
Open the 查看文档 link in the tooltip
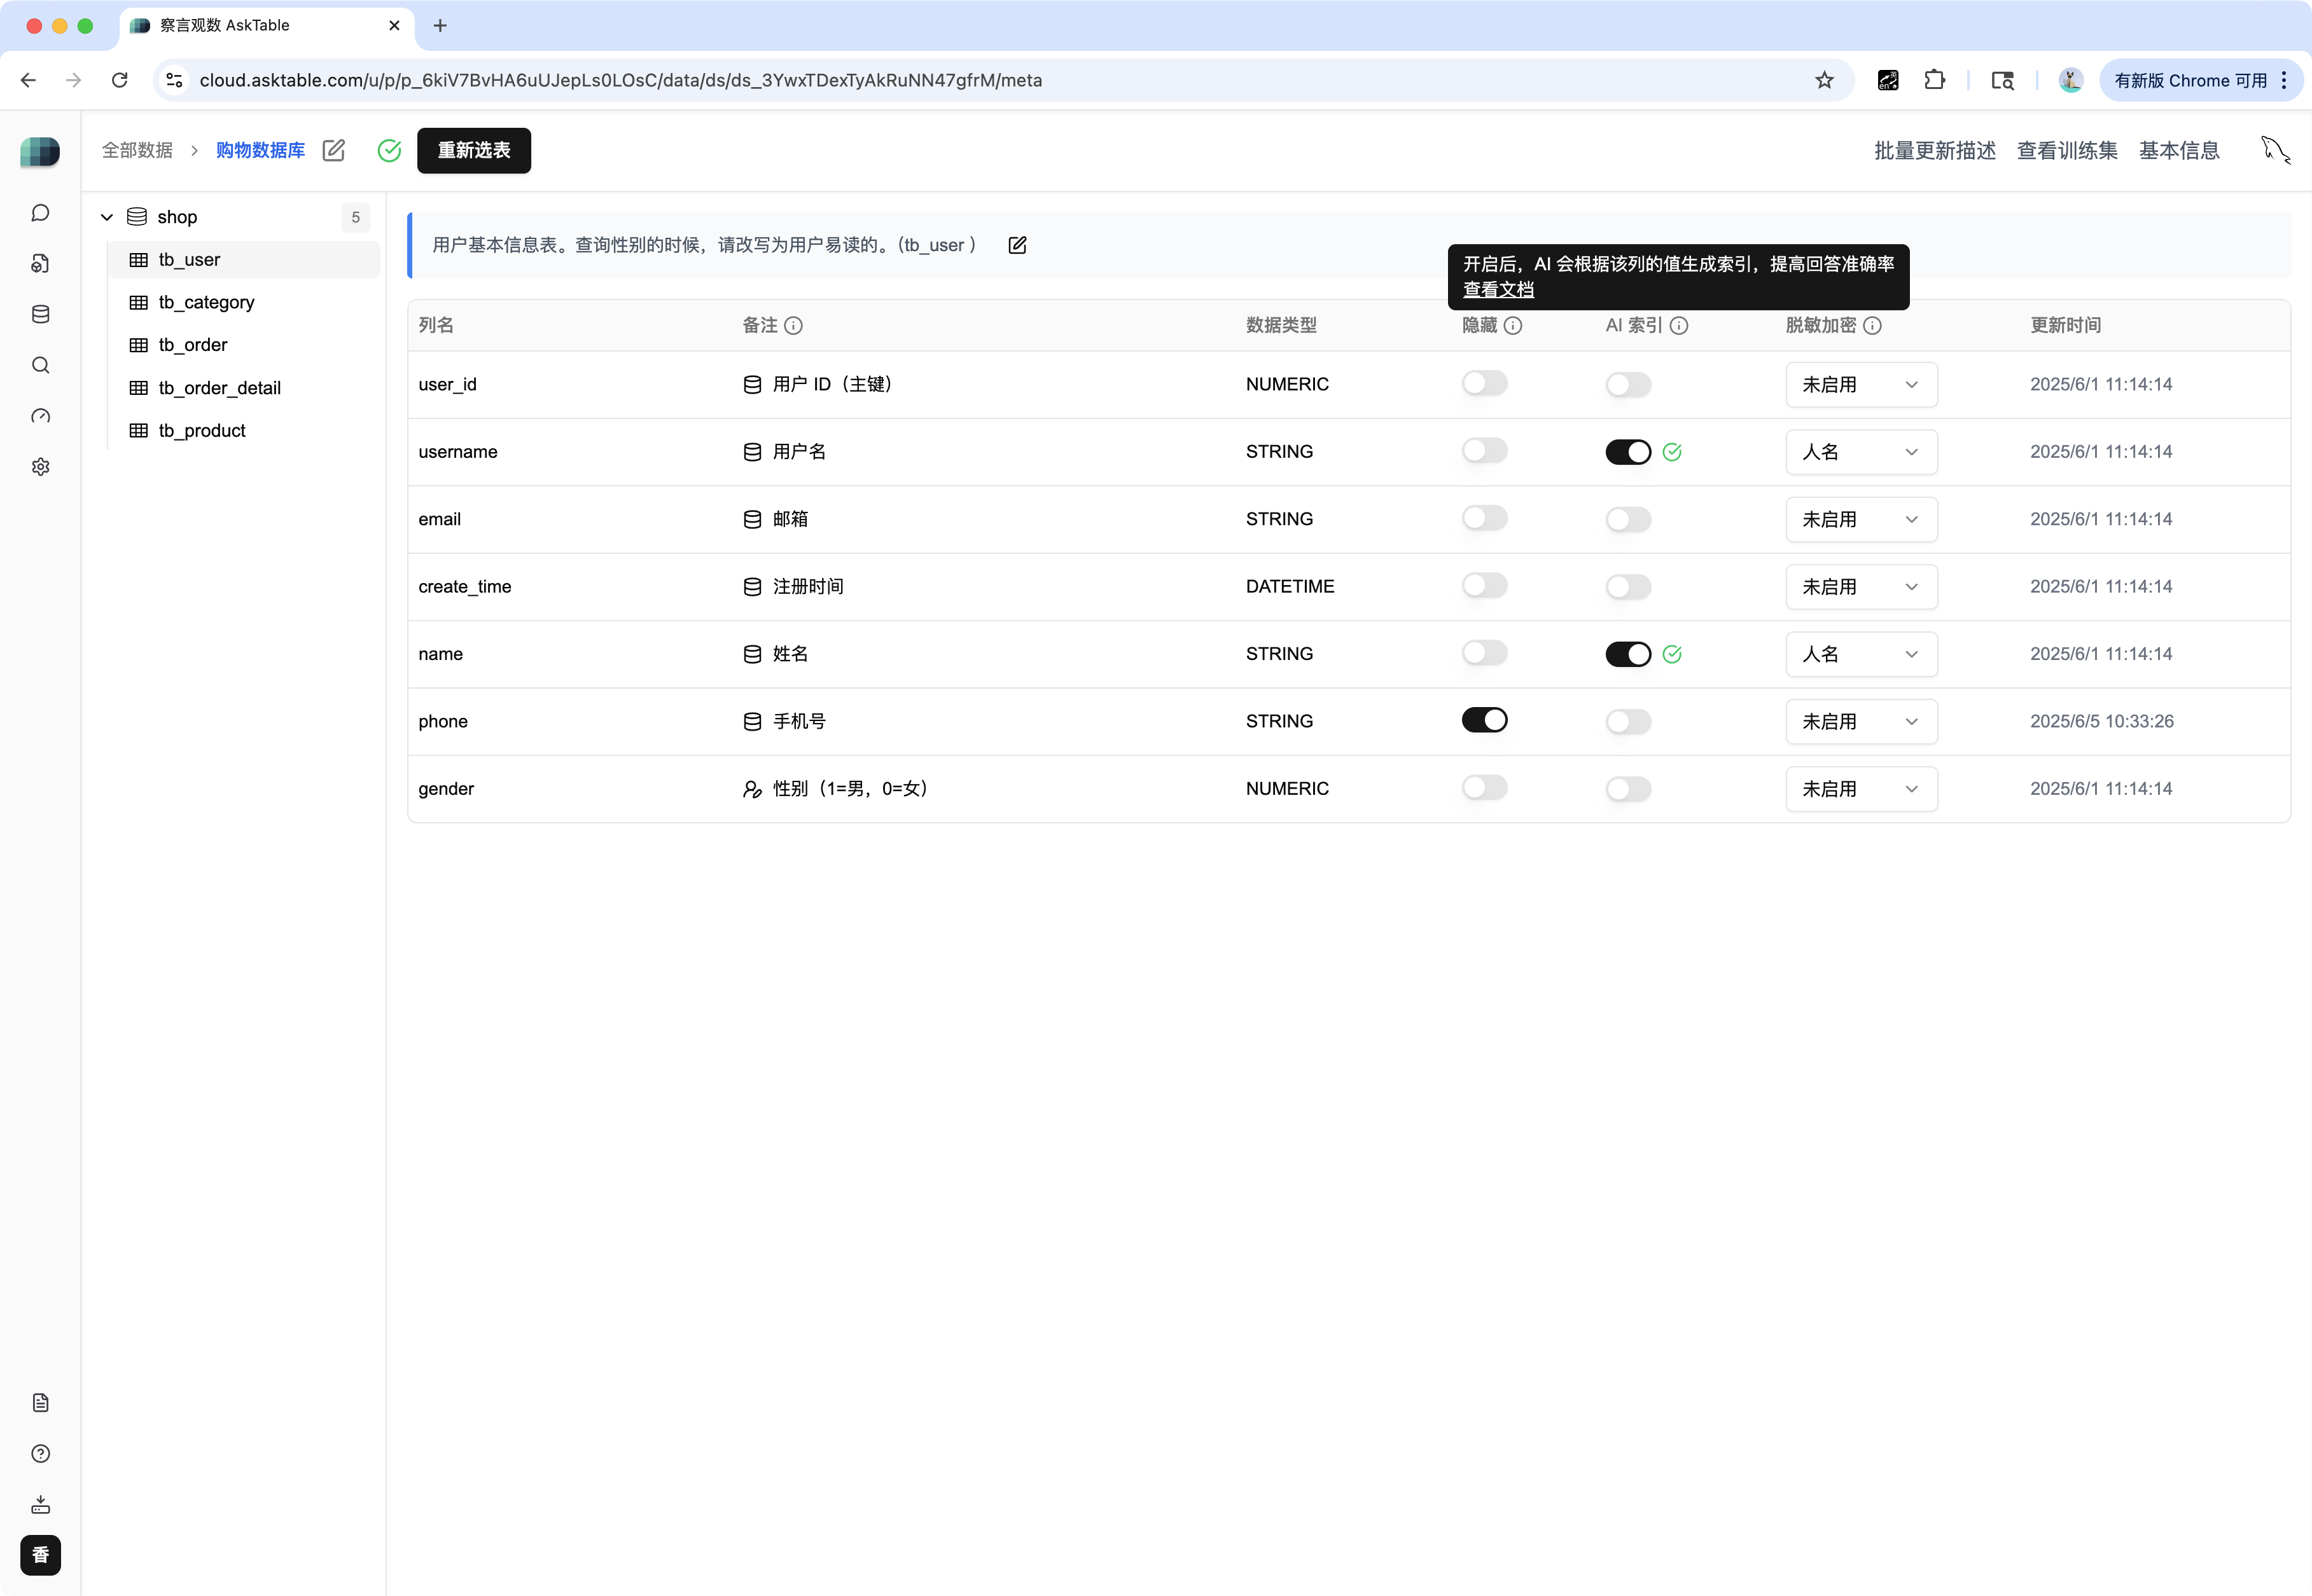1498,290
